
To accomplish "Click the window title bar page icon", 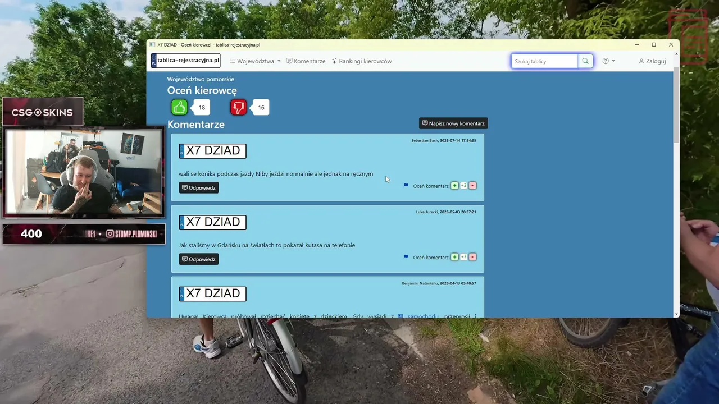I will point(152,45).
